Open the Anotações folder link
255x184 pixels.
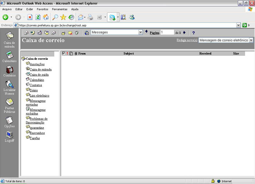click(37, 64)
